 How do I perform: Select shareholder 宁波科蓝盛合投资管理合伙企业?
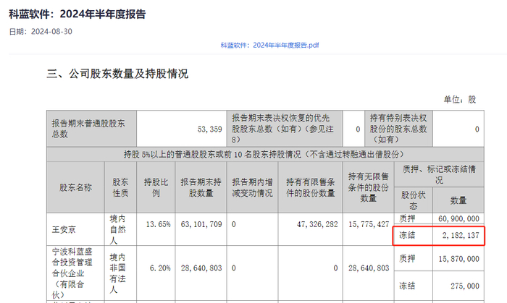coord(72,273)
